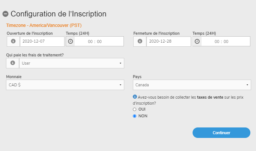This screenshot has width=256, height=151.
Task: Click the opening time minutes value
Action: click(99, 41)
